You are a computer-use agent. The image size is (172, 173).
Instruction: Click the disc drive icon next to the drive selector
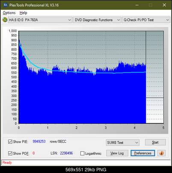[x=5, y=20]
